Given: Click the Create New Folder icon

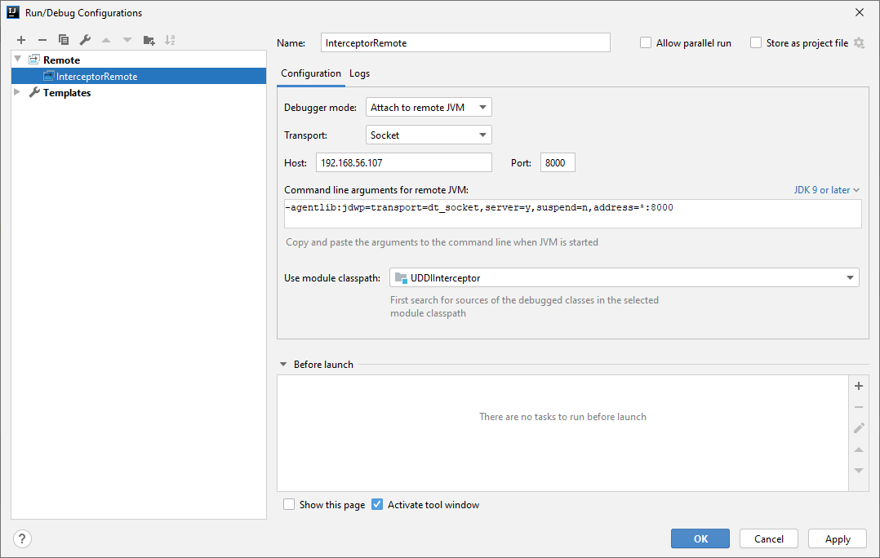Looking at the screenshot, I should 149,40.
